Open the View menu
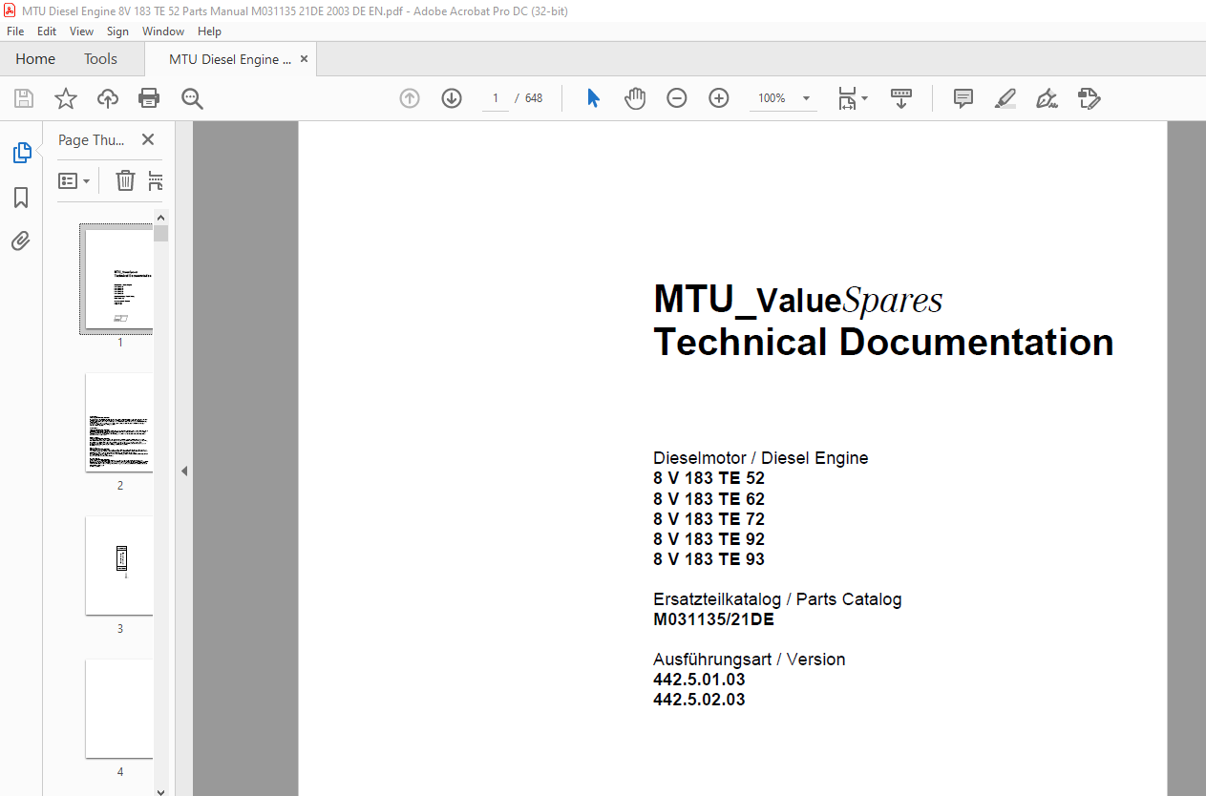The width and height of the screenshot is (1206, 796). tap(81, 31)
